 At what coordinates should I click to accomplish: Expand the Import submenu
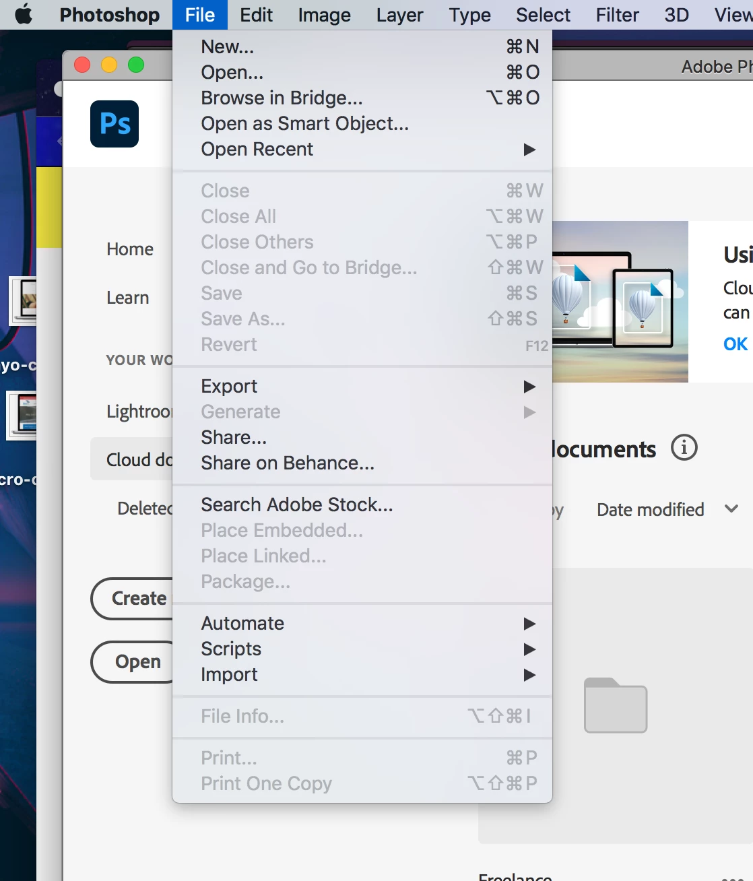click(x=362, y=674)
